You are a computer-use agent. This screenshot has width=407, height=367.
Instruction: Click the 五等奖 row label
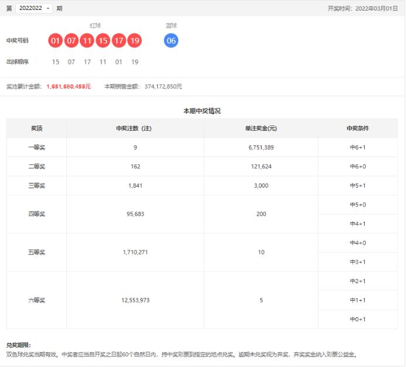(36, 252)
